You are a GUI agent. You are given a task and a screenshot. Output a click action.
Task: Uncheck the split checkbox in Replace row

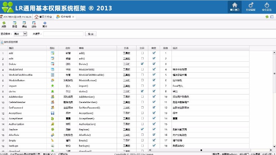click(142, 129)
